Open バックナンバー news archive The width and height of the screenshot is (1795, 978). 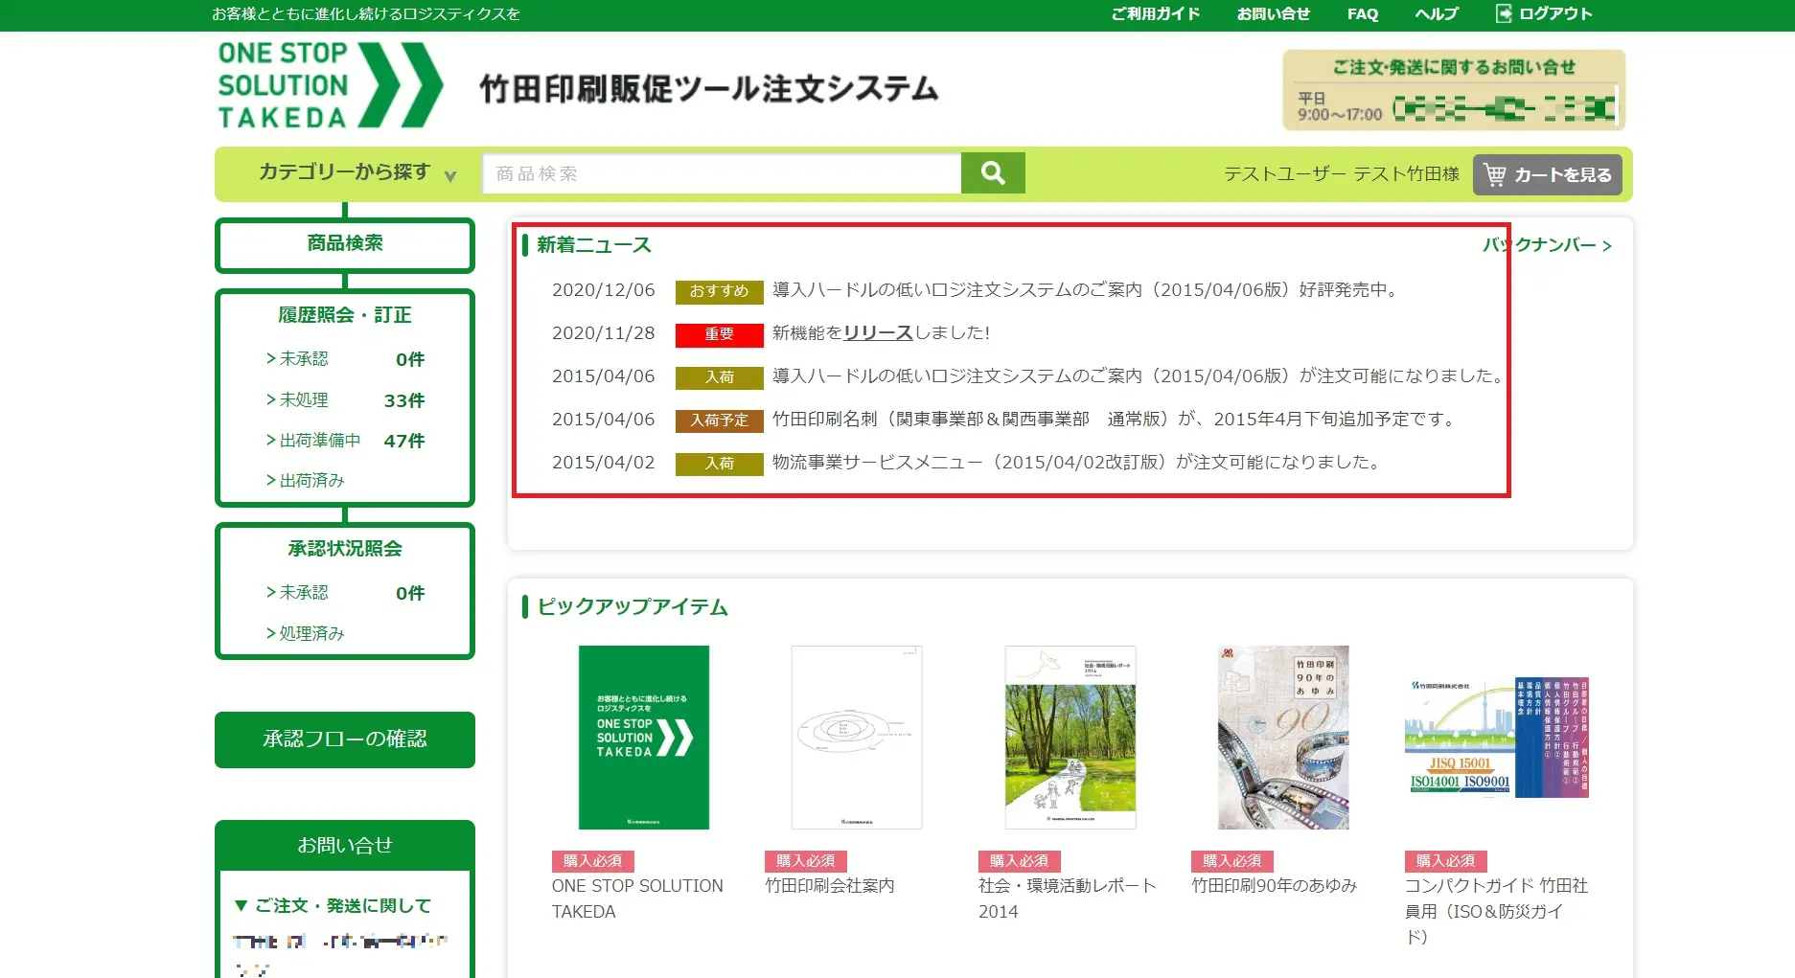point(1548,245)
